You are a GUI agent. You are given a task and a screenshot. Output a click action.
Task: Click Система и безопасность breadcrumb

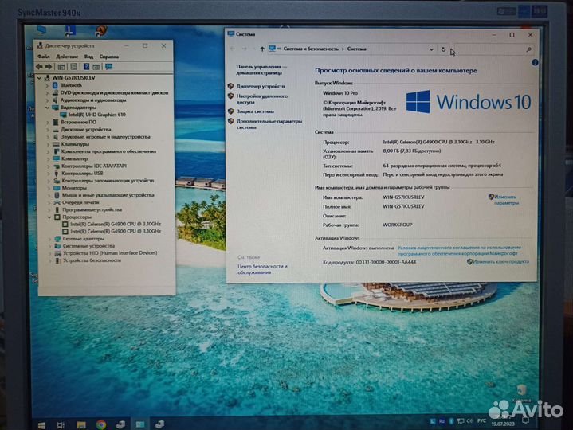(311, 49)
